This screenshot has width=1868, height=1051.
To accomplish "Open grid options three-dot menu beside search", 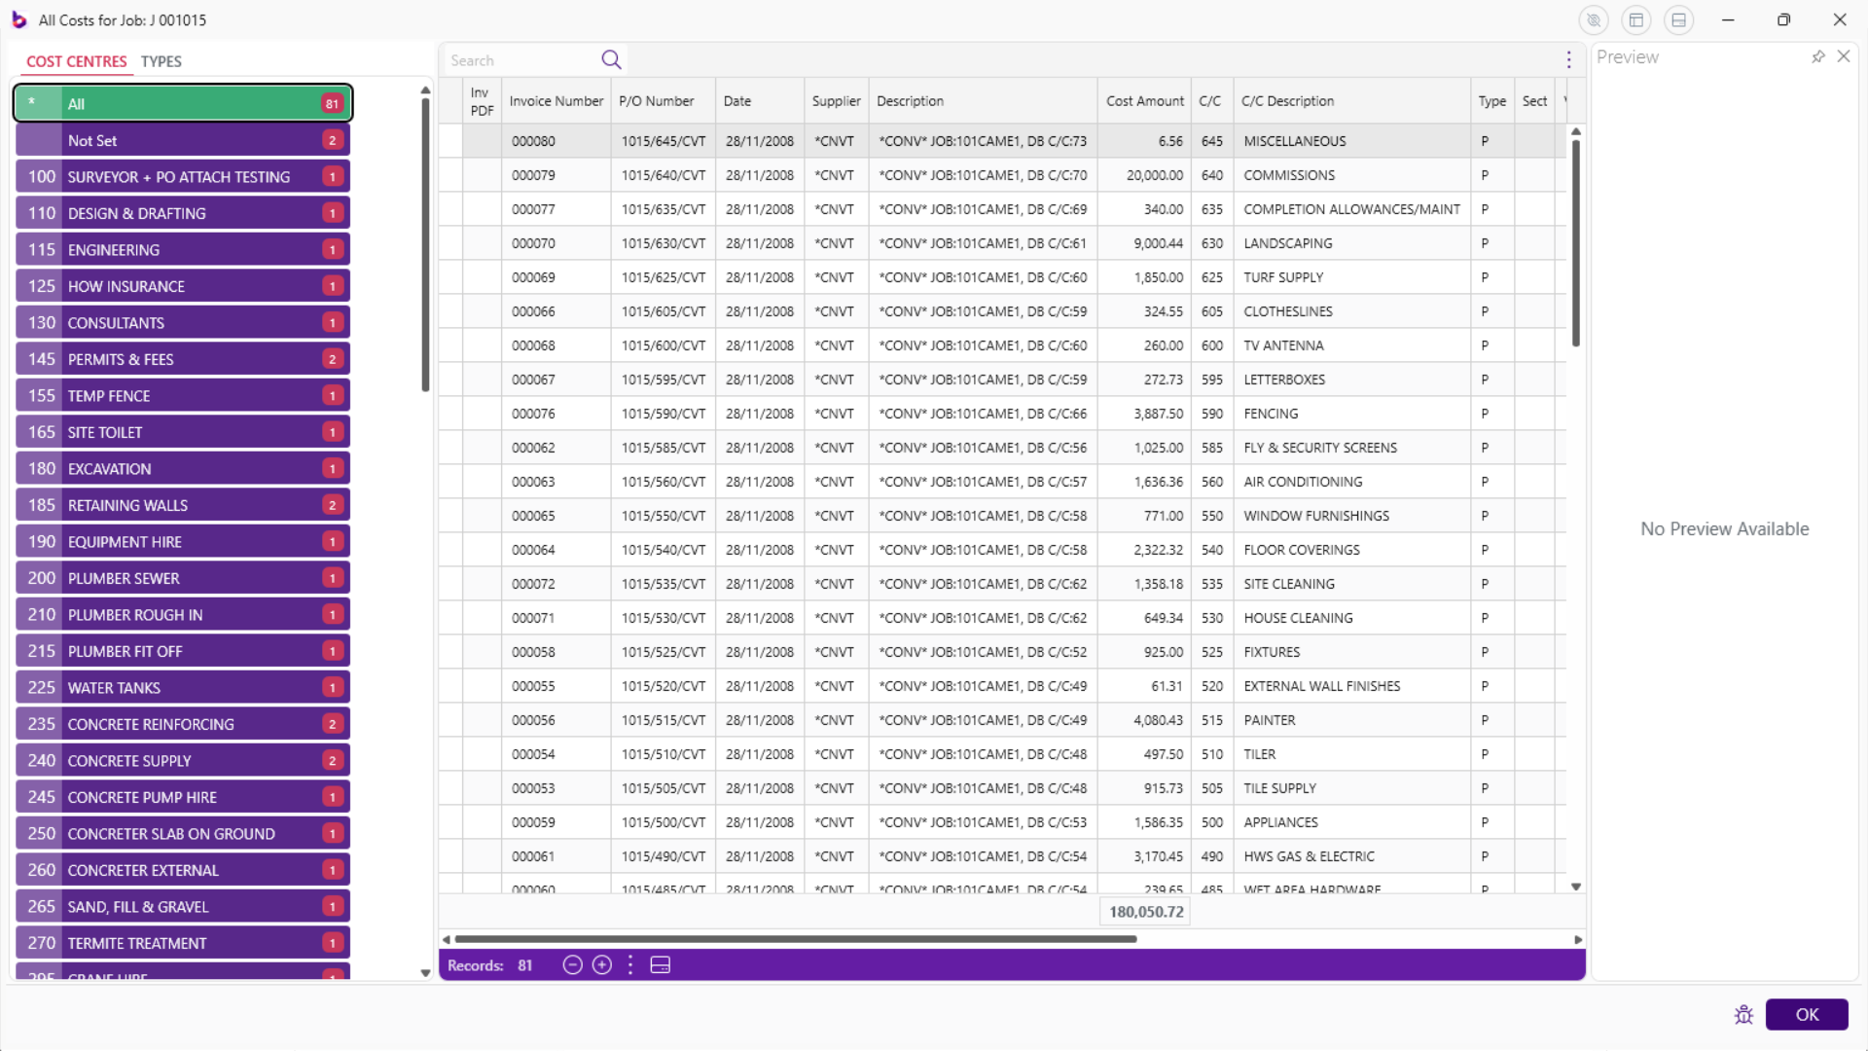I will tap(1568, 60).
